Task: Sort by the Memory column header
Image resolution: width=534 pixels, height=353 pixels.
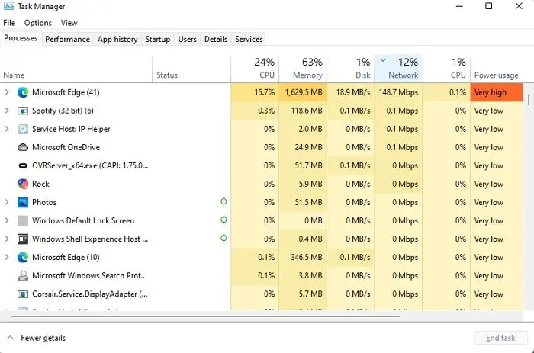Action: [303, 69]
